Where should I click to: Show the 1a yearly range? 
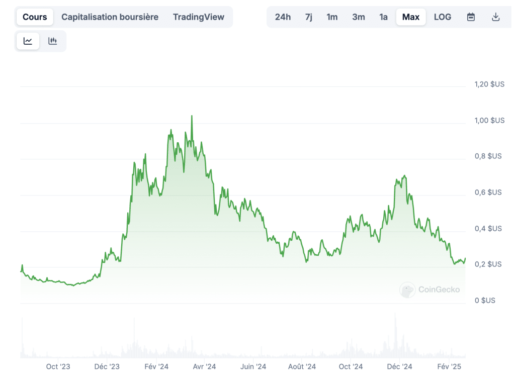pyautogui.click(x=383, y=17)
